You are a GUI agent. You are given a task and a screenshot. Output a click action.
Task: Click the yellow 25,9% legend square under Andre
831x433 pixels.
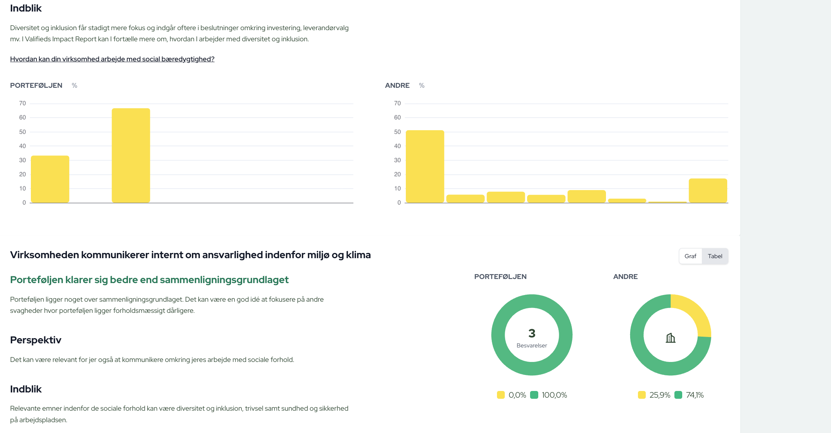641,395
